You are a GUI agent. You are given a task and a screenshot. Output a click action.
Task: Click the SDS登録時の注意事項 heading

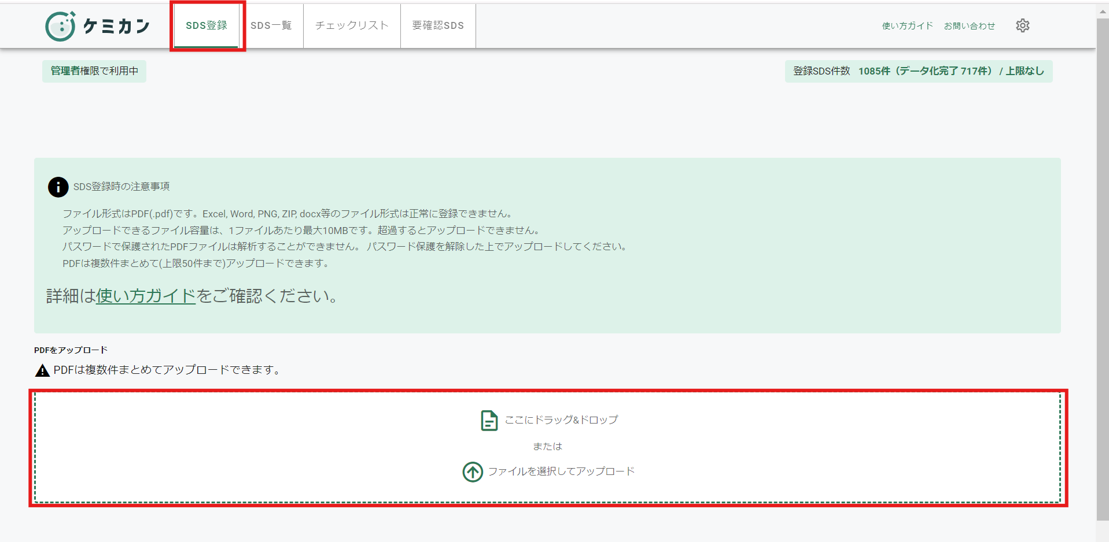click(x=121, y=187)
